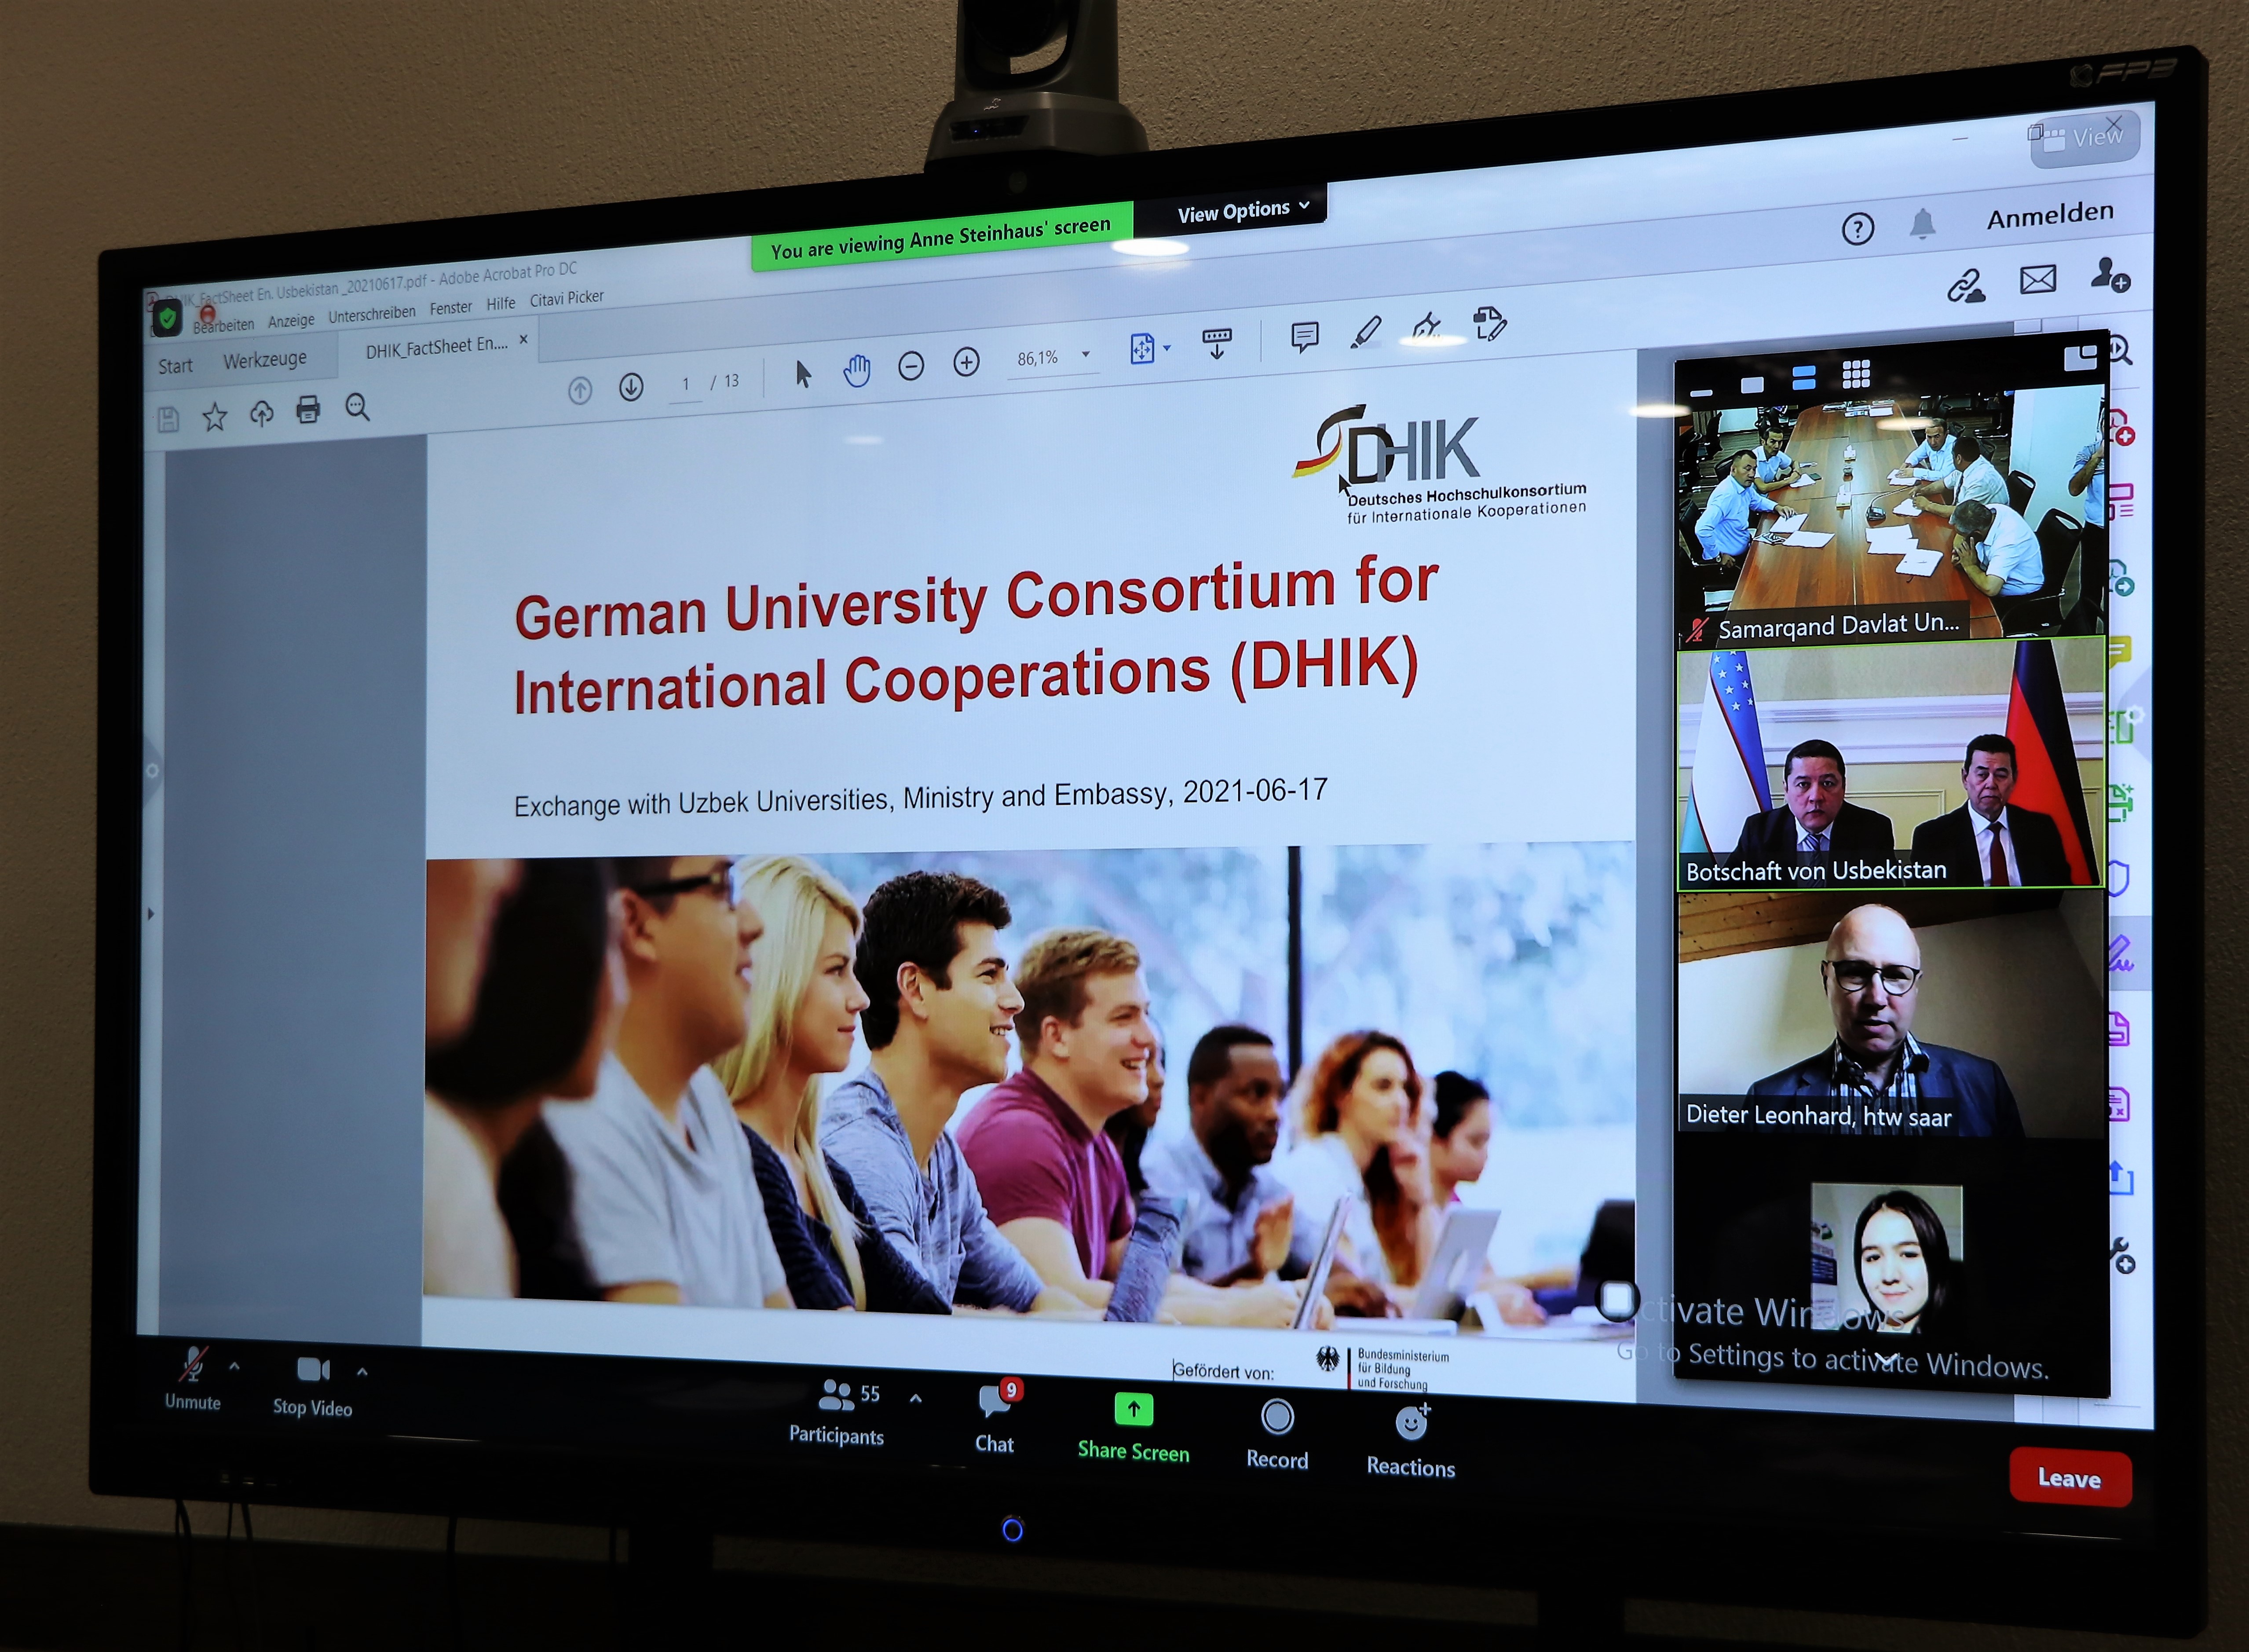Click the zoom out minus icon
This screenshot has width=2249, height=1652.
[911, 366]
